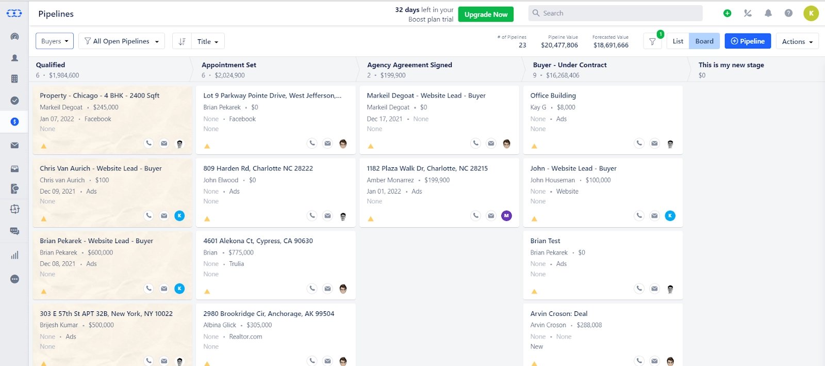Click the green quick-add plus icon
The image size is (825, 366).
(x=727, y=13)
